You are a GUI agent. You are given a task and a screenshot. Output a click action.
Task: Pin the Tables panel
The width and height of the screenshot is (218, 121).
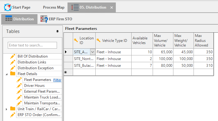(57, 31)
